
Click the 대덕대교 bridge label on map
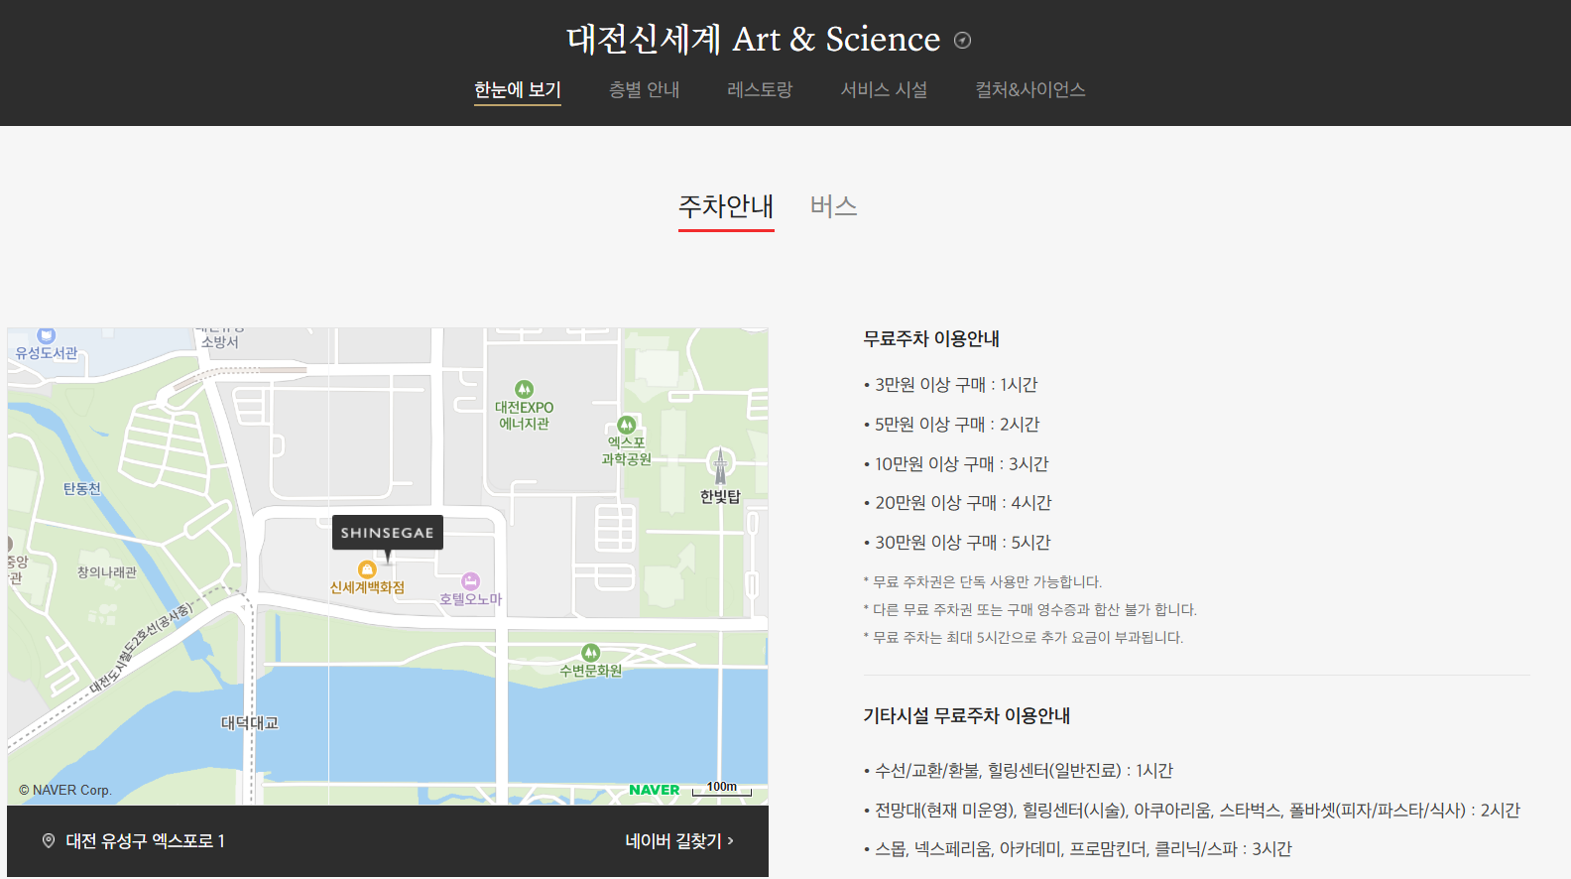(x=250, y=723)
